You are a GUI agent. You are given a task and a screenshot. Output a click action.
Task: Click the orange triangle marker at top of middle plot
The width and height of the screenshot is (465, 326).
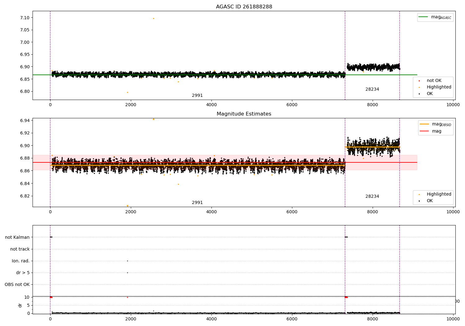click(153, 119)
